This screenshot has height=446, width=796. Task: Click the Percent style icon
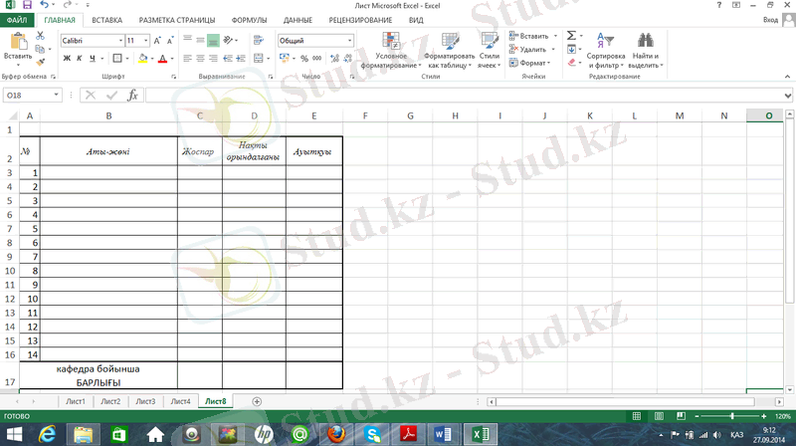coord(304,59)
